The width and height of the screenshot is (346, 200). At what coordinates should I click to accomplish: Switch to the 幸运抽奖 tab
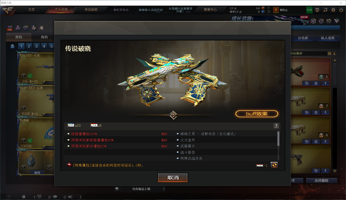pyautogui.click(x=91, y=10)
